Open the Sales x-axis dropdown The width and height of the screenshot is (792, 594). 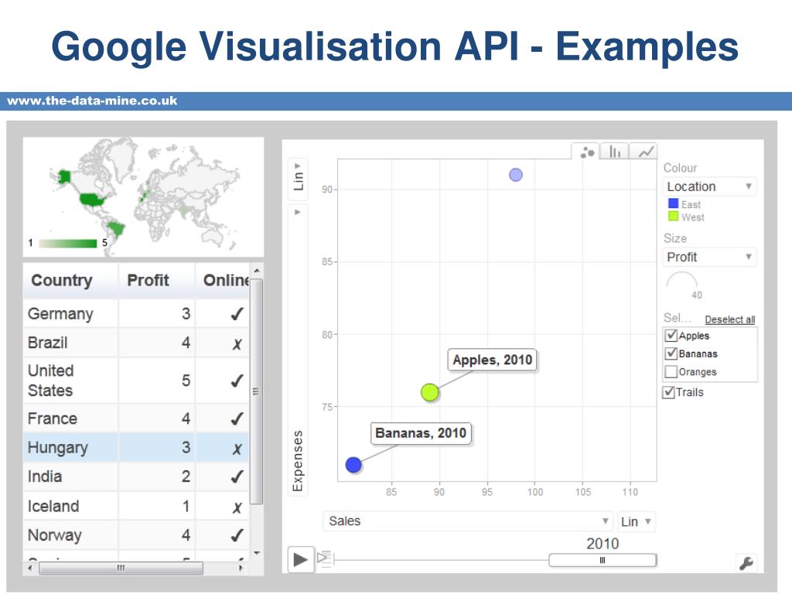coord(468,521)
